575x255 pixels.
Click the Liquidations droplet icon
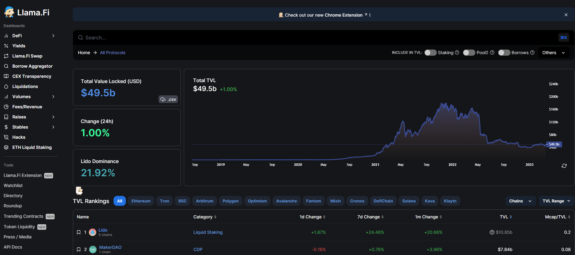[x=6, y=86]
